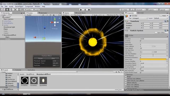This screenshot has height=96, width=170.
Task: Switch to the Asset Store tab
Action: (80, 13)
